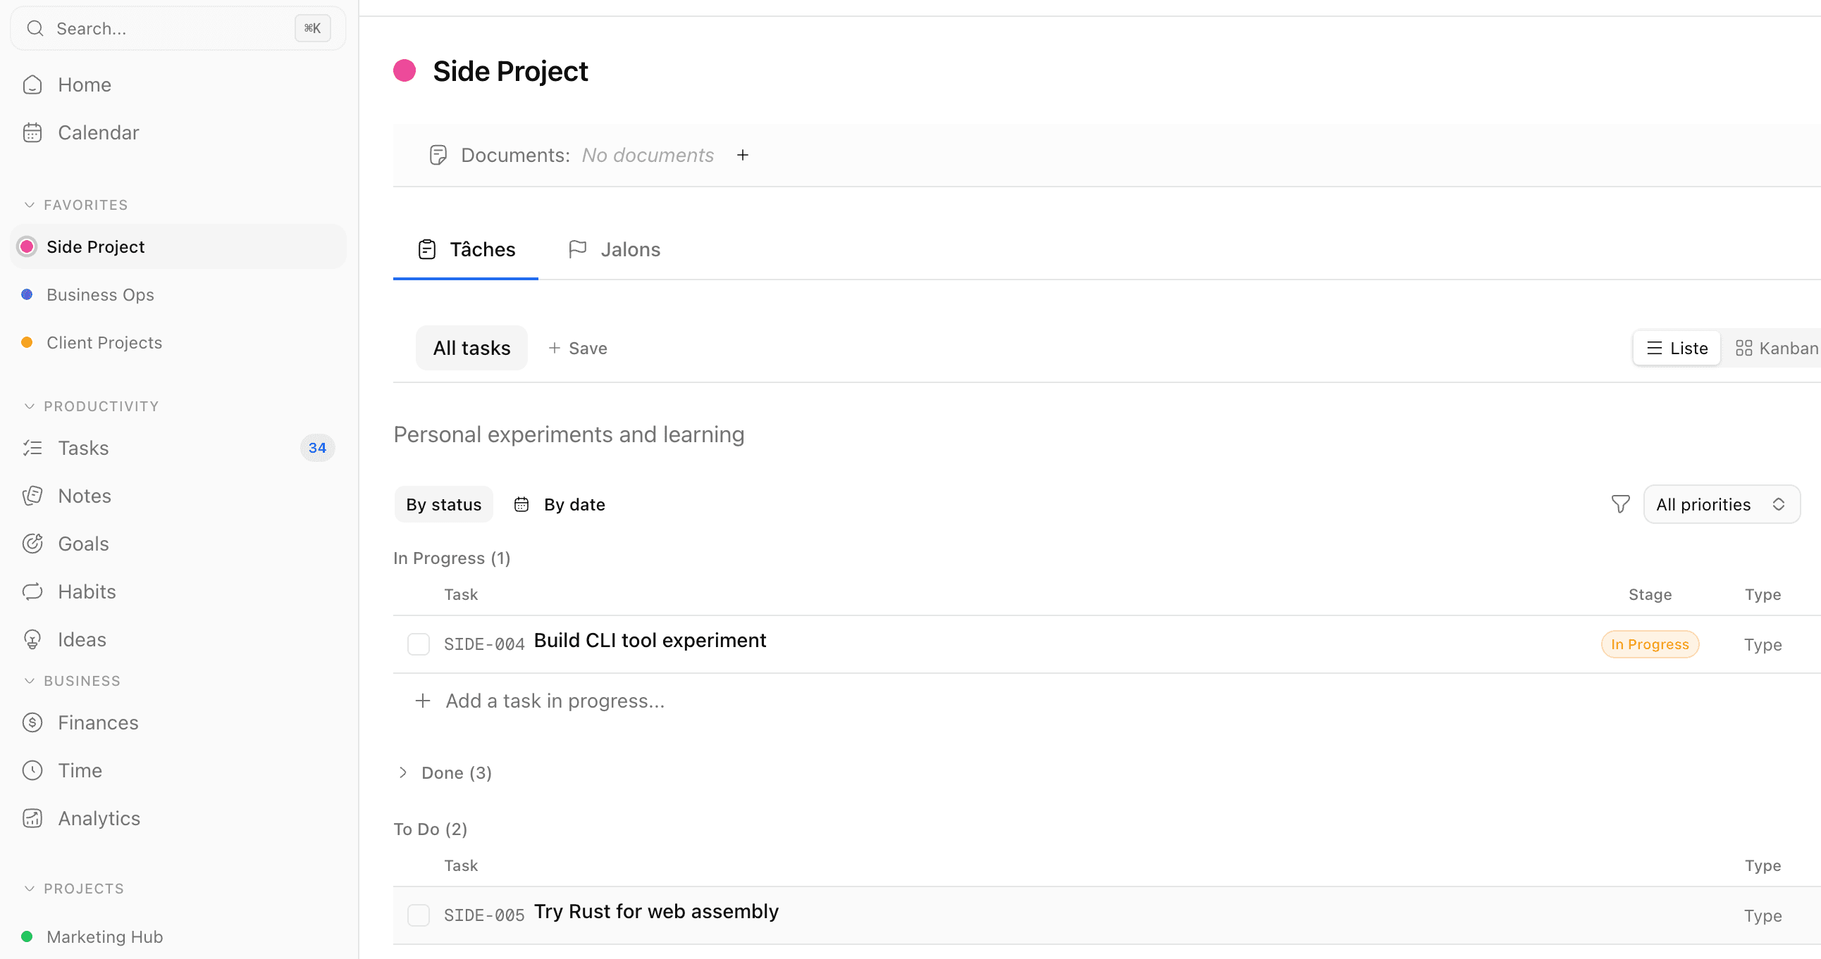Click the Ideas lightbulb icon

(x=32, y=639)
